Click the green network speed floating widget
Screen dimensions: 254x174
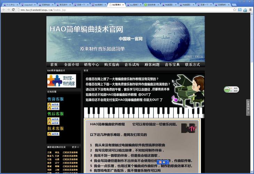tap(231, 89)
